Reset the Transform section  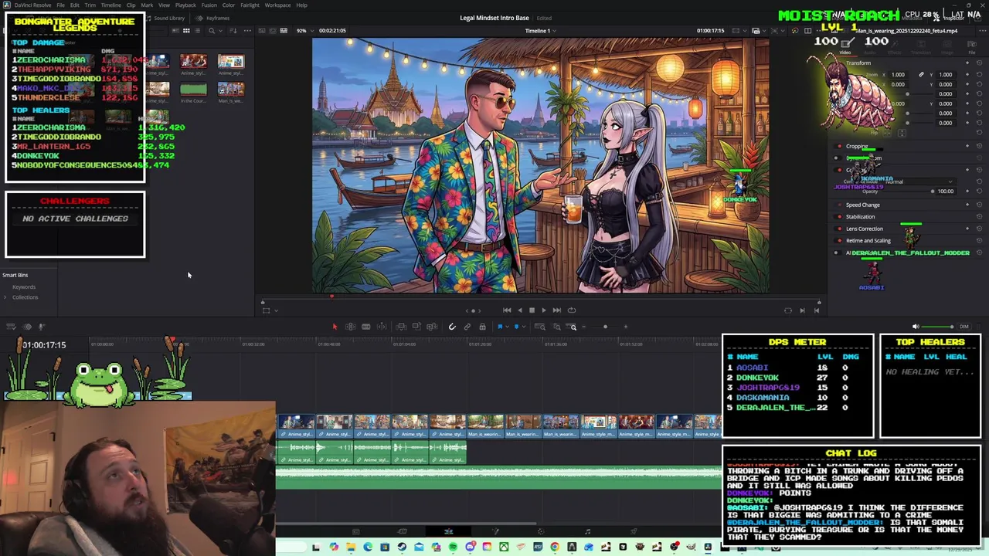pos(980,63)
